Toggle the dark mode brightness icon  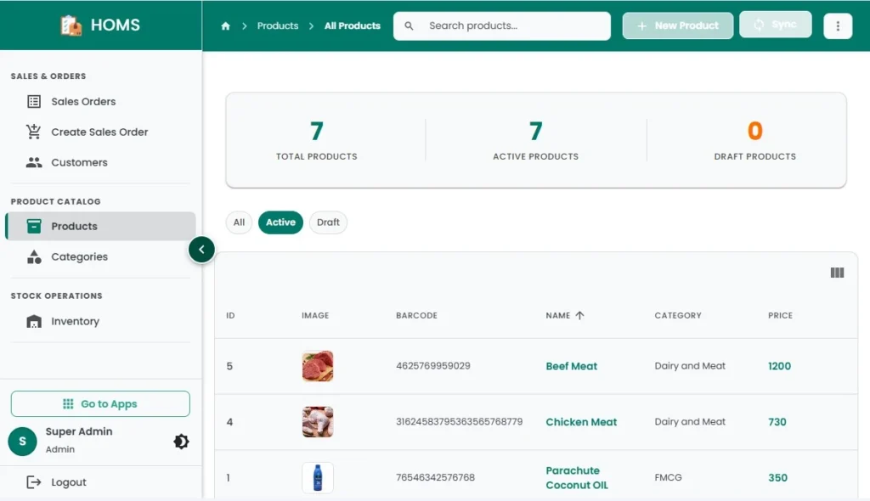point(181,442)
